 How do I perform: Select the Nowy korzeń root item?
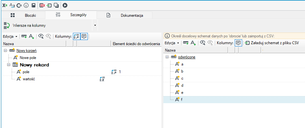(27, 51)
